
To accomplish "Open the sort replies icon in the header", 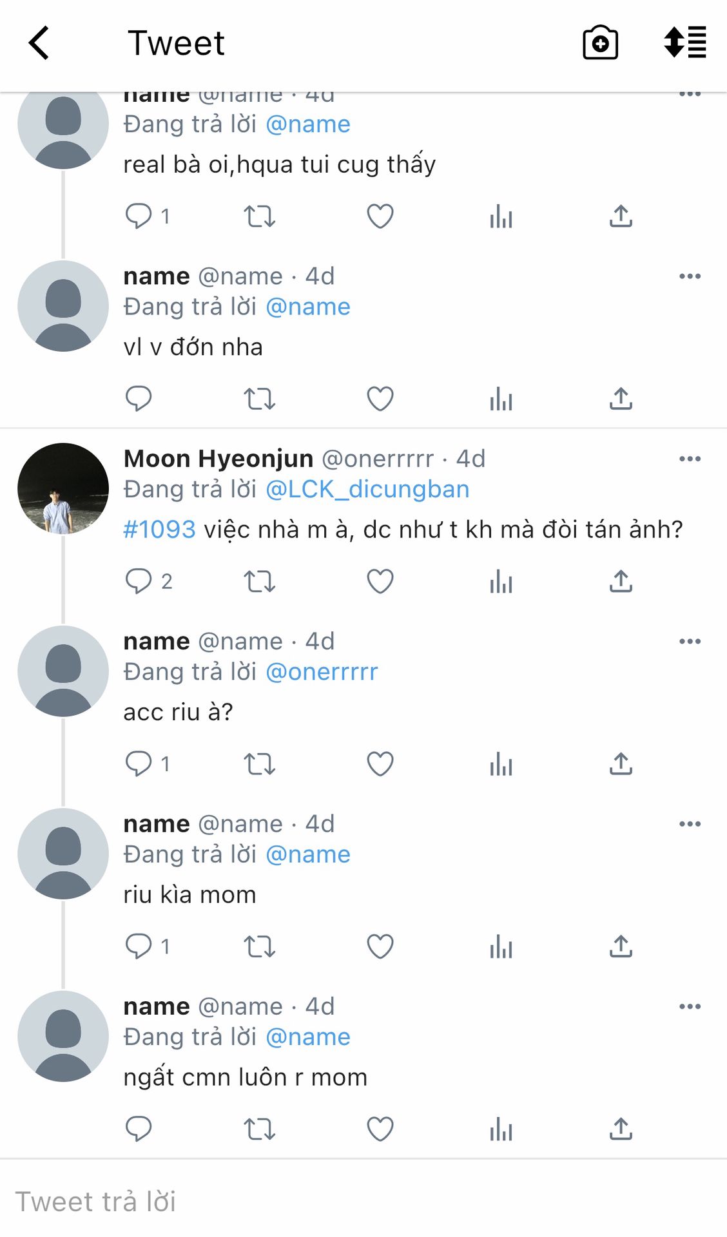I will click(x=685, y=43).
